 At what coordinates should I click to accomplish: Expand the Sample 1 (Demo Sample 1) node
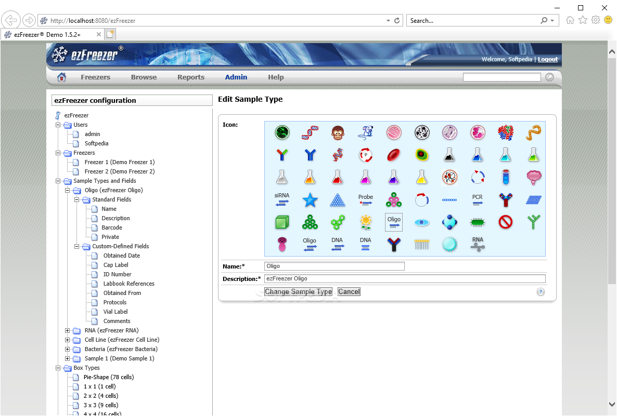(67, 358)
